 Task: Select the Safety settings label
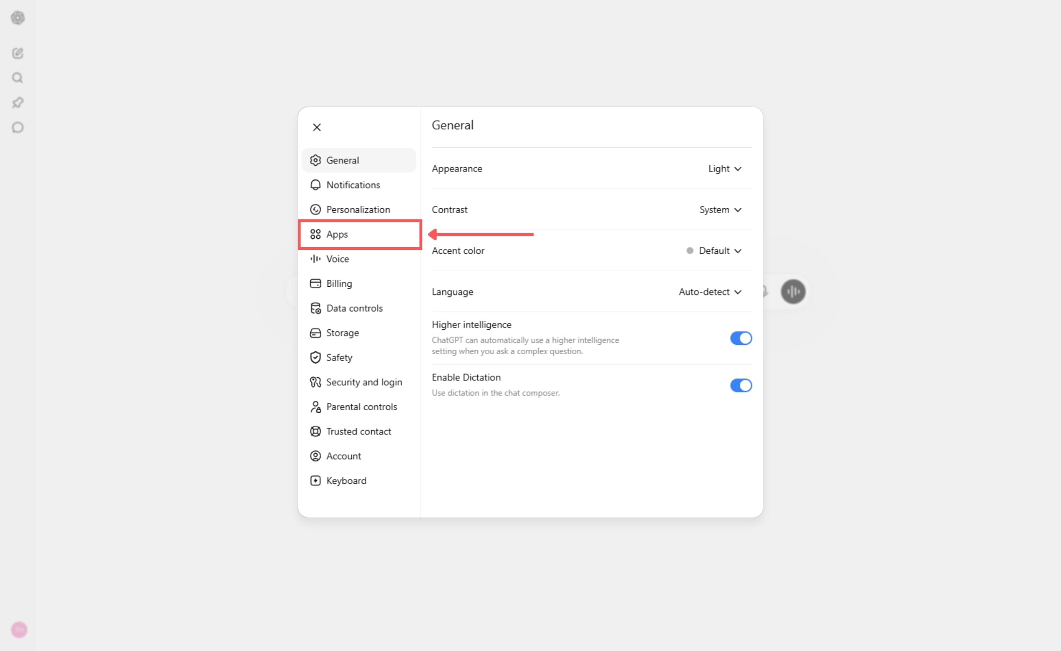[x=339, y=357]
